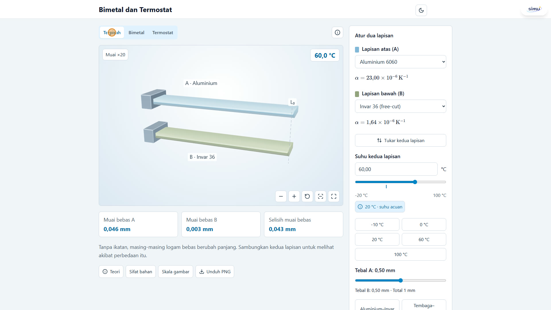Fit the model to the view
The height and width of the screenshot is (310, 551).
click(321, 196)
